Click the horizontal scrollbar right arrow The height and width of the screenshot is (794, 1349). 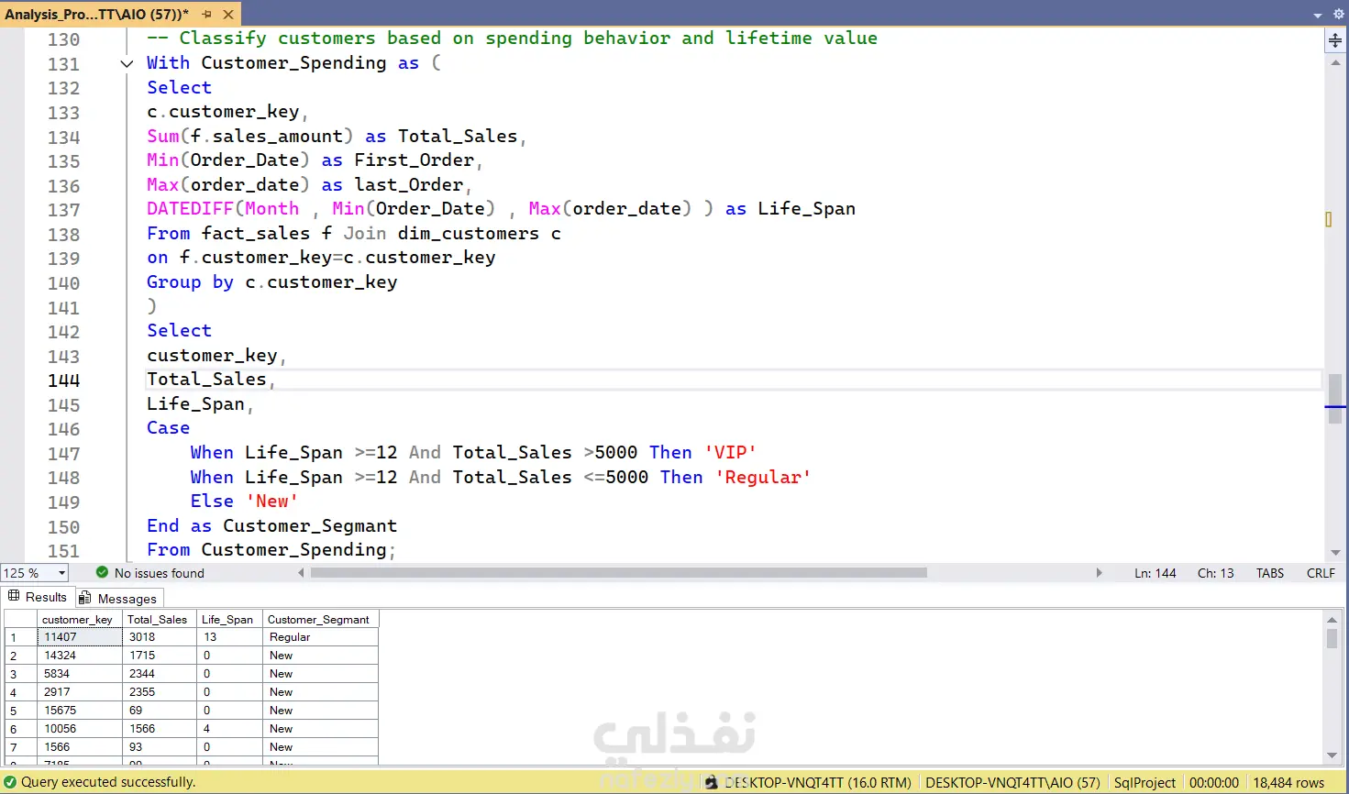1099,573
